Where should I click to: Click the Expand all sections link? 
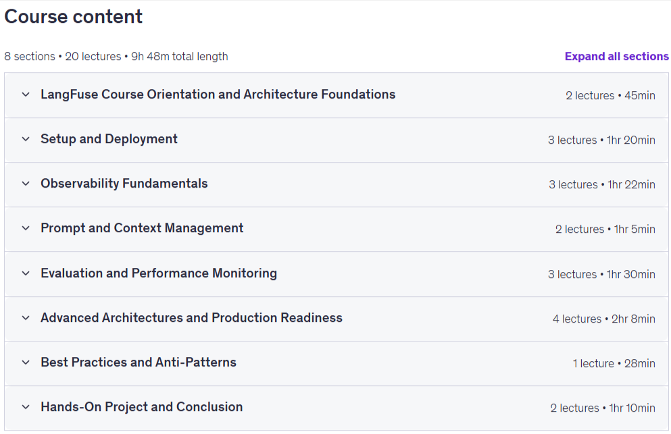(x=616, y=57)
